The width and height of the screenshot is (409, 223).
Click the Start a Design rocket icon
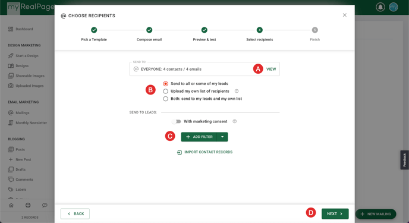[11, 55]
